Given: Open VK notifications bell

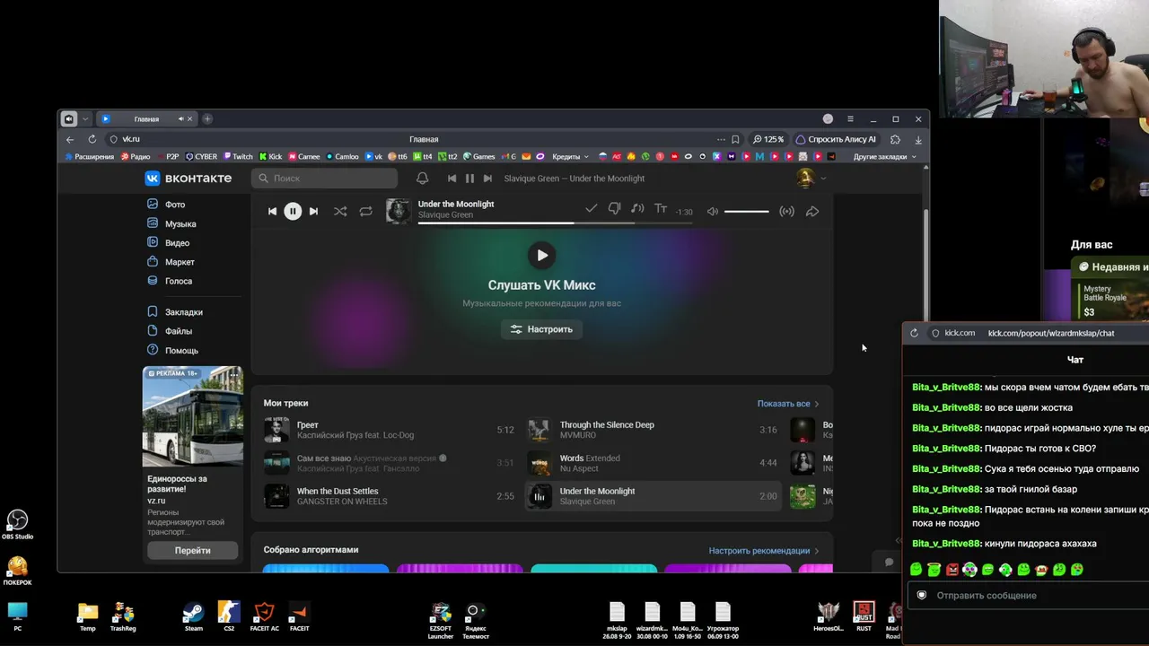Looking at the screenshot, I should click(x=422, y=179).
